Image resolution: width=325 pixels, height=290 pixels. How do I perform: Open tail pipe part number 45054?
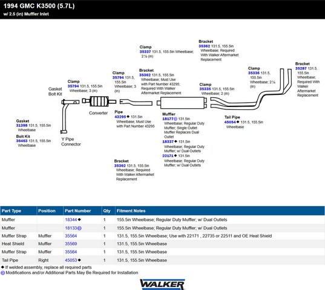[x=230, y=122]
